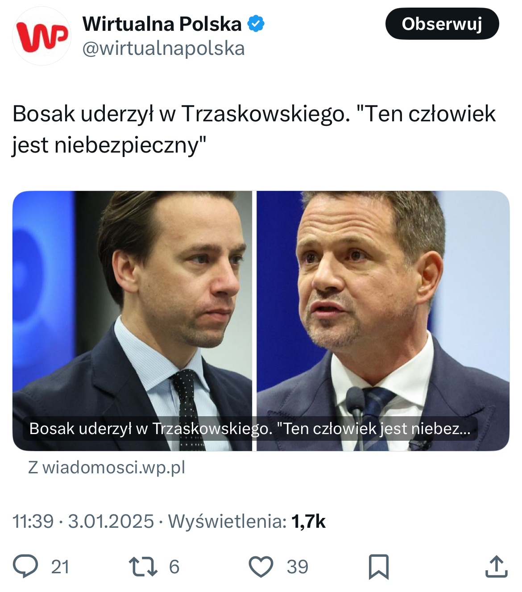Click the 1,7k views count
Screen dimensions: 522x592
point(308,521)
